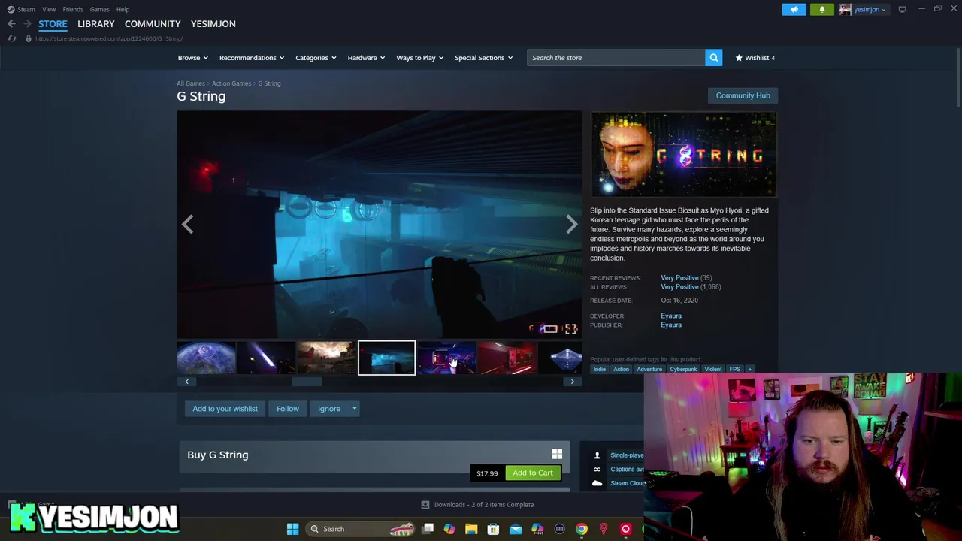
Task: Switch to the COMMUNITY tab
Action: click(153, 24)
